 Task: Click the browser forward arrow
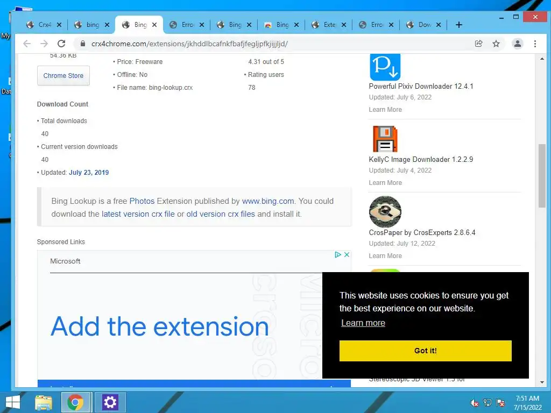coord(44,44)
